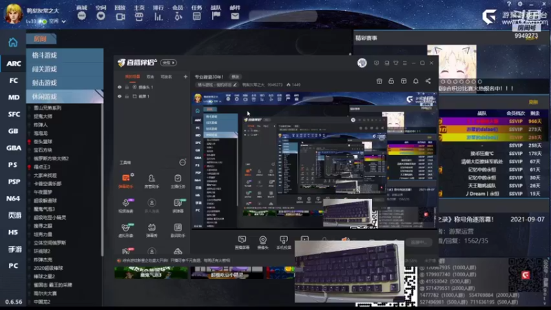
Task: Toggle visibility eye for 摄像头 1 source
Action: (119, 87)
